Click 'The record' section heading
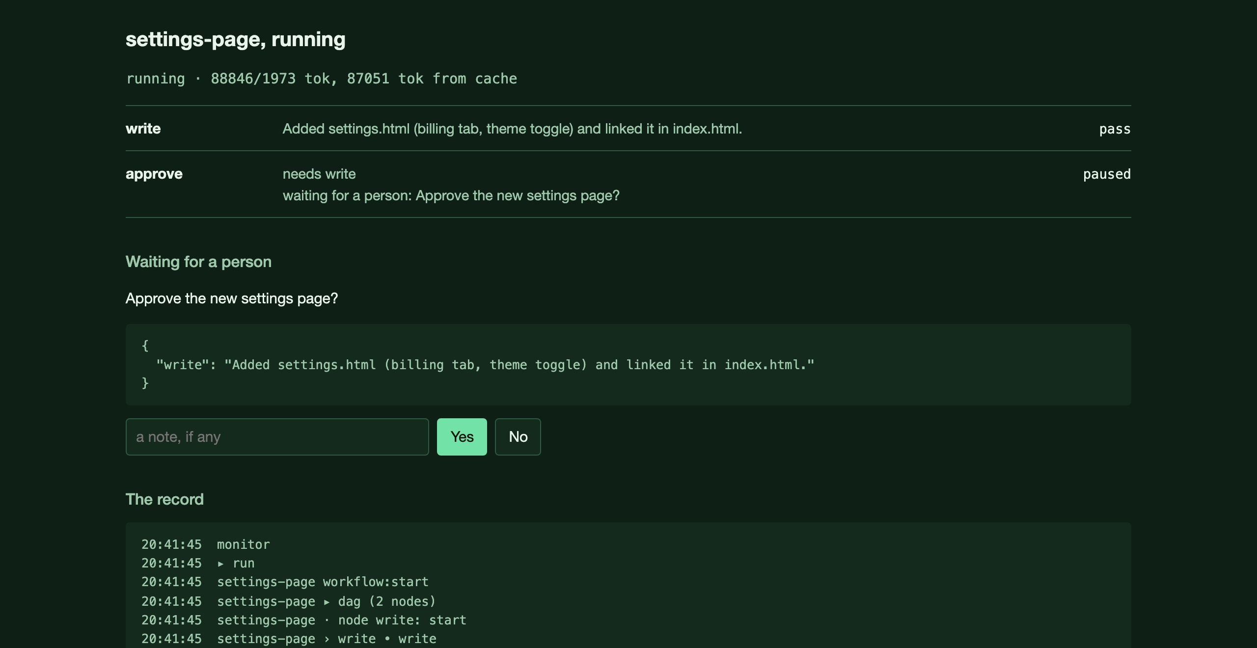The width and height of the screenshot is (1257, 648). click(x=164, y=499)
